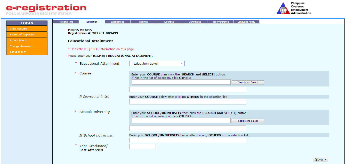The width and height of the screenshot is (346, 164).
Task: Click Search and Select for School/University
Action: [248, 121]
